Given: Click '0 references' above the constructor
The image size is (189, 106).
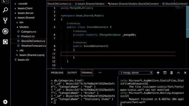Looking at the screenshot, I should pyautogui.click(x=80, y=42).
